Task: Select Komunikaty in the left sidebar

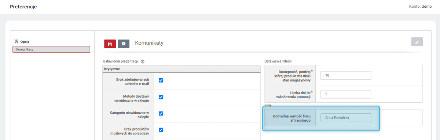Action: pos(51,49)
